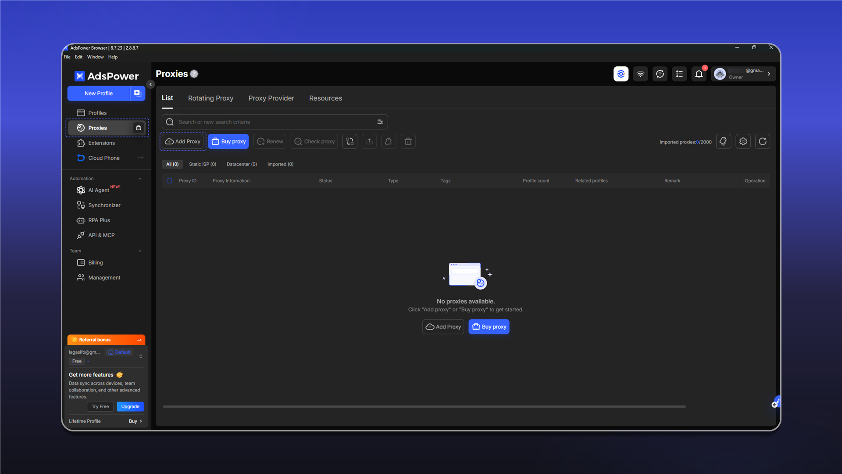Focus the proxy search field
842x474 pixels.
pyautogui.click(x=275, y=122)
